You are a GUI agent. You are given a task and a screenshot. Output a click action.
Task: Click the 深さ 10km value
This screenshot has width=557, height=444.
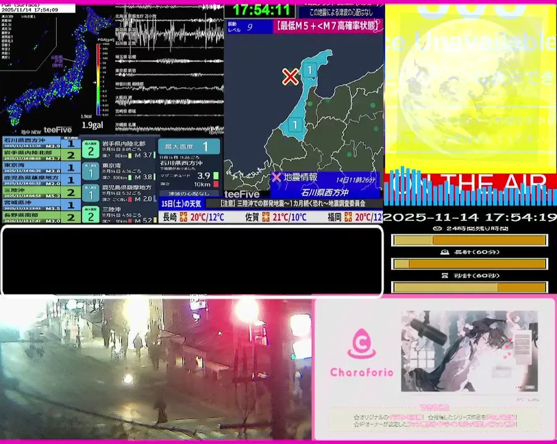pyautogui.click(x=202, y=184)
